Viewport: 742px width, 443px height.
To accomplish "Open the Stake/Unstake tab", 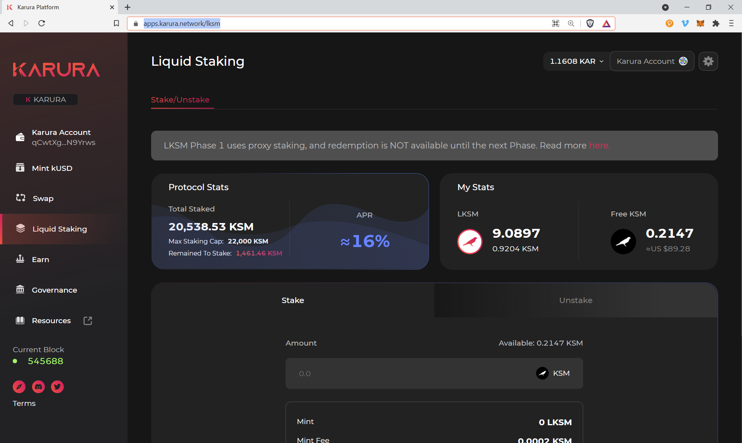I will point(180,100).
